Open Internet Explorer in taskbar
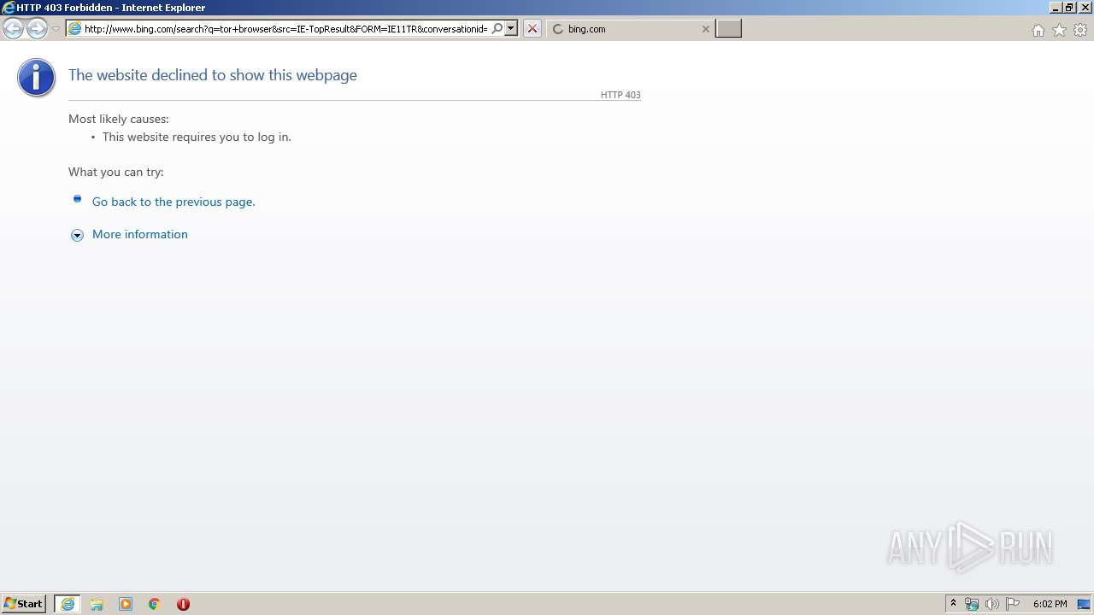Screen dimensions: 1094x615 [68, 604]
